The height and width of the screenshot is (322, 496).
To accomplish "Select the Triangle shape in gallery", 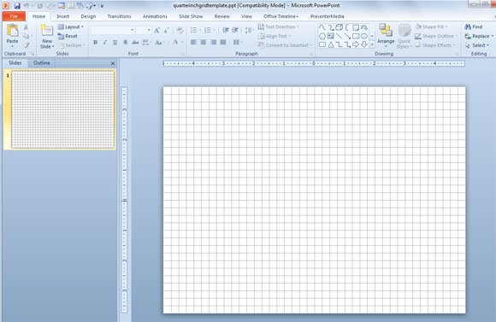I will 331,44.
